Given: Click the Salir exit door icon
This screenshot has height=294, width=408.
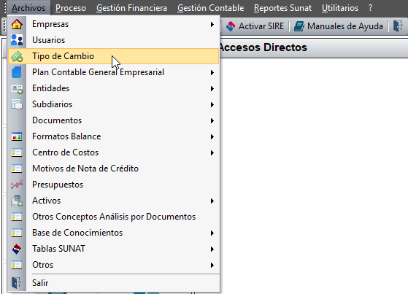Looking at the screenshot, I should (16, 282).
